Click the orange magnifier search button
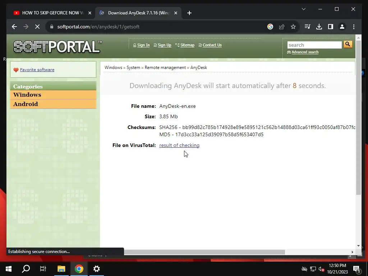Viewport: 368px width, 276px height. (x=348, y=44)
